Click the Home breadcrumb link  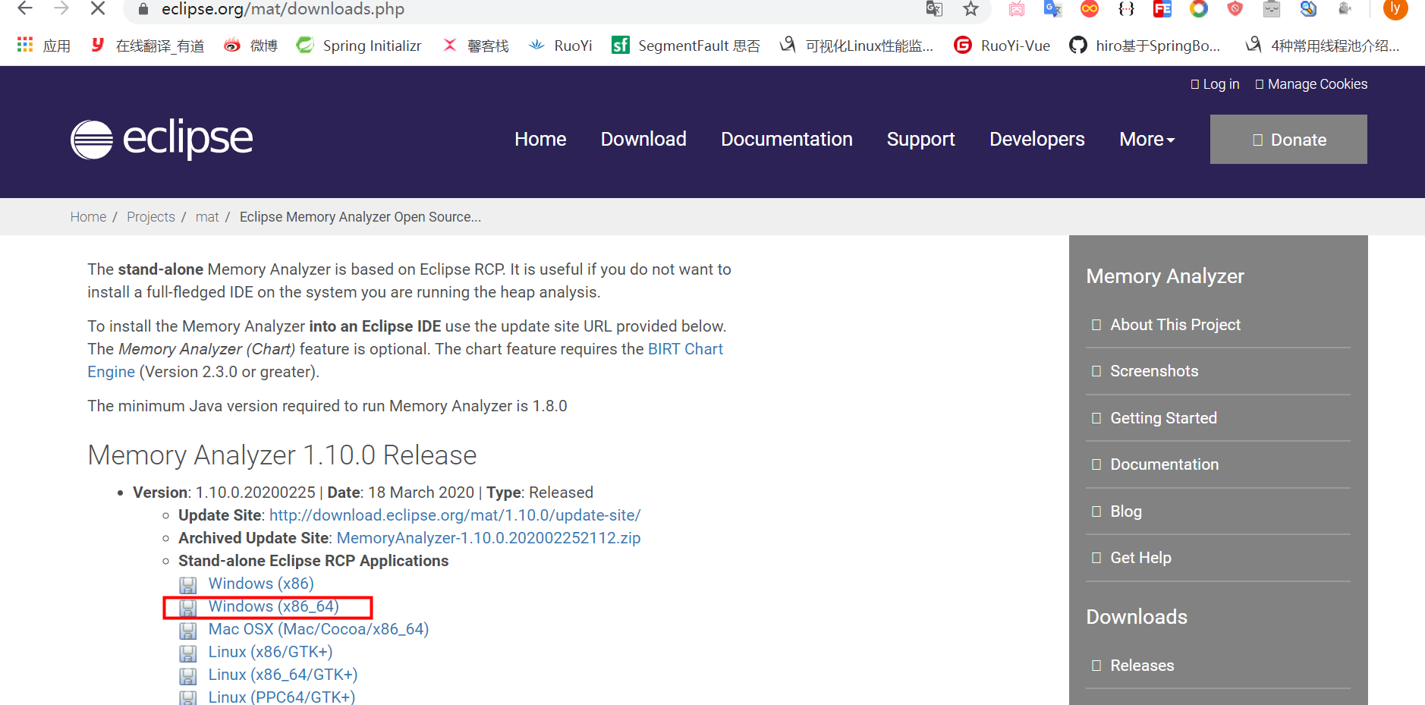click(88, 217)
